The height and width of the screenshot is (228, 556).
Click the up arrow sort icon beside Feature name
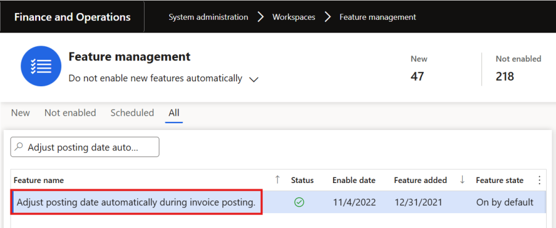coord(277,180)
